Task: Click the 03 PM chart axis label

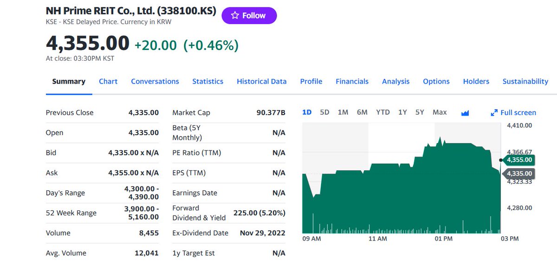Action: pyautogui.click(x=510, y=239)
